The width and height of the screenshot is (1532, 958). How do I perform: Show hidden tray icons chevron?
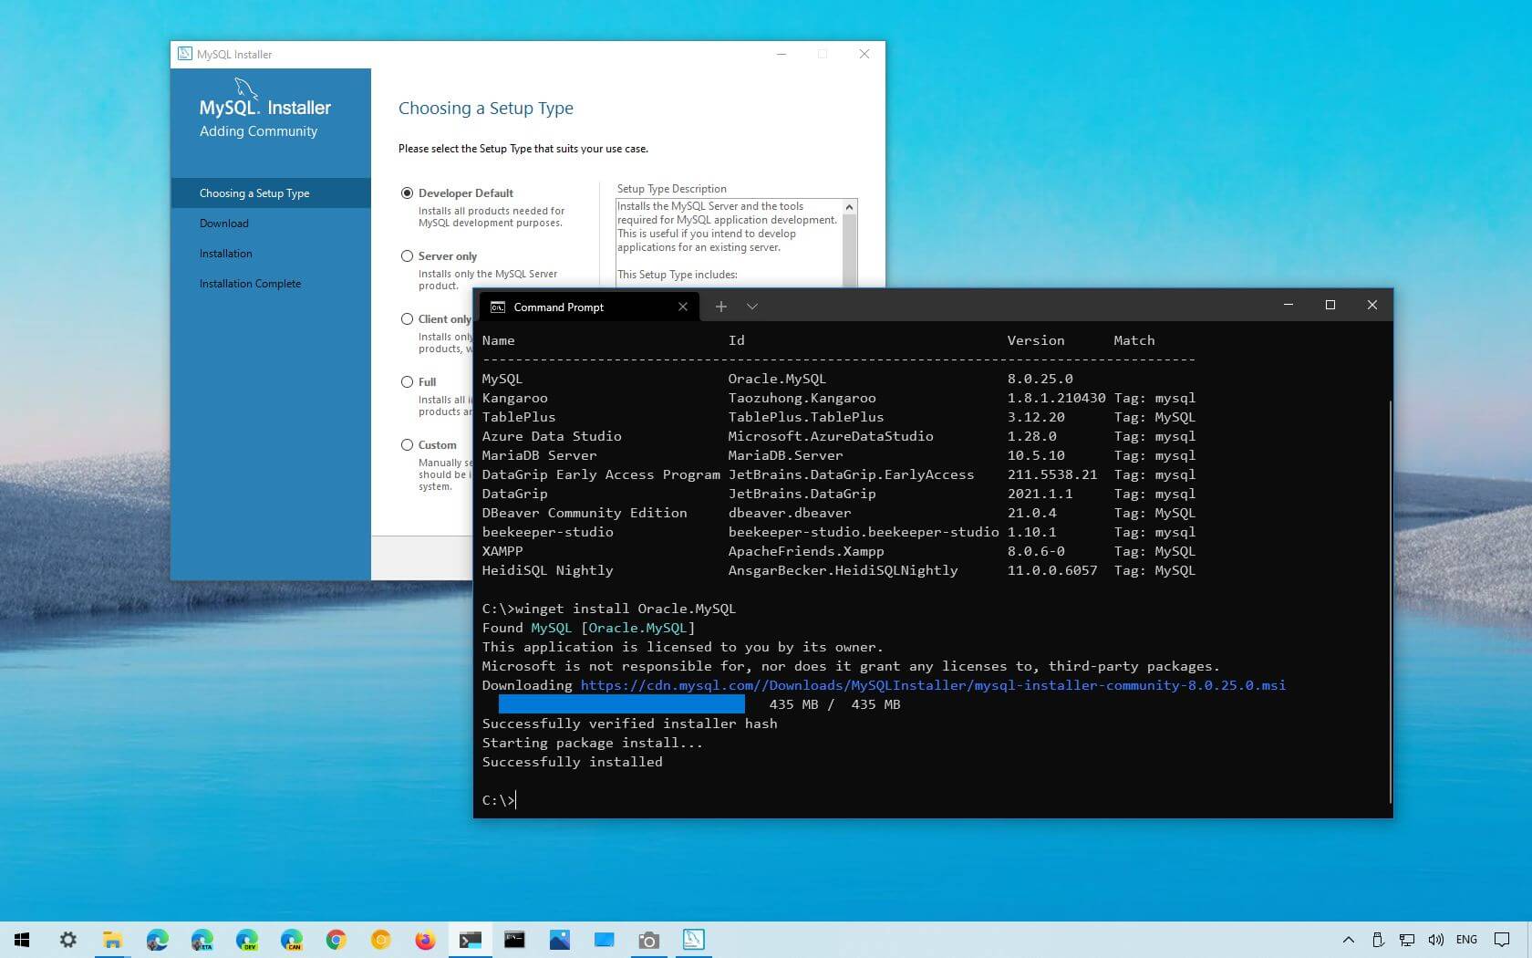point(1348,940)
